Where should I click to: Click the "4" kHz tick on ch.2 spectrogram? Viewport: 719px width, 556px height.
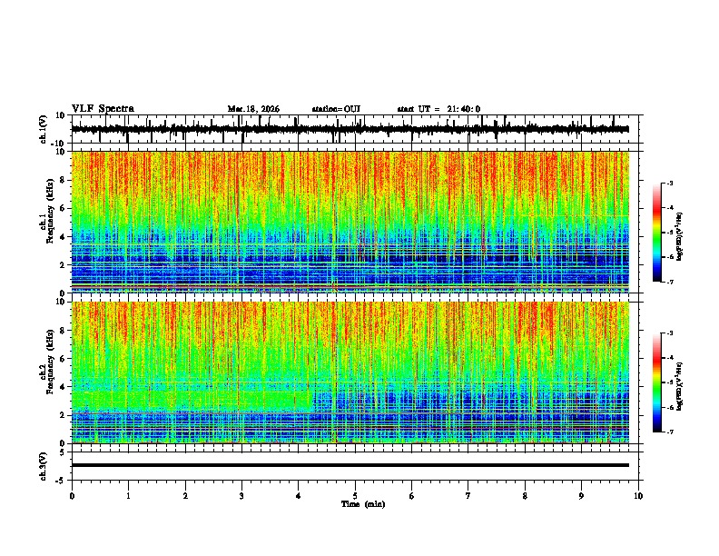click(63, 387)
